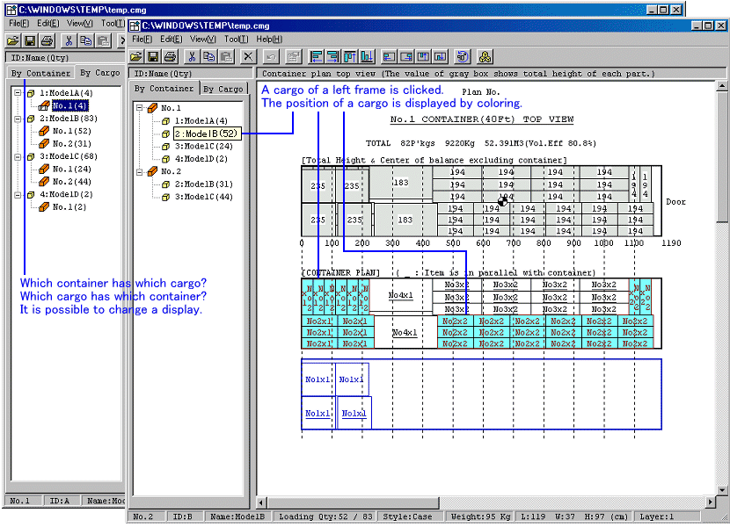Click the vertical scrollbar down arrow of plan view
The width and height of the screenshot is (730, 527).
pyautogui.click(x=722, y=502)
